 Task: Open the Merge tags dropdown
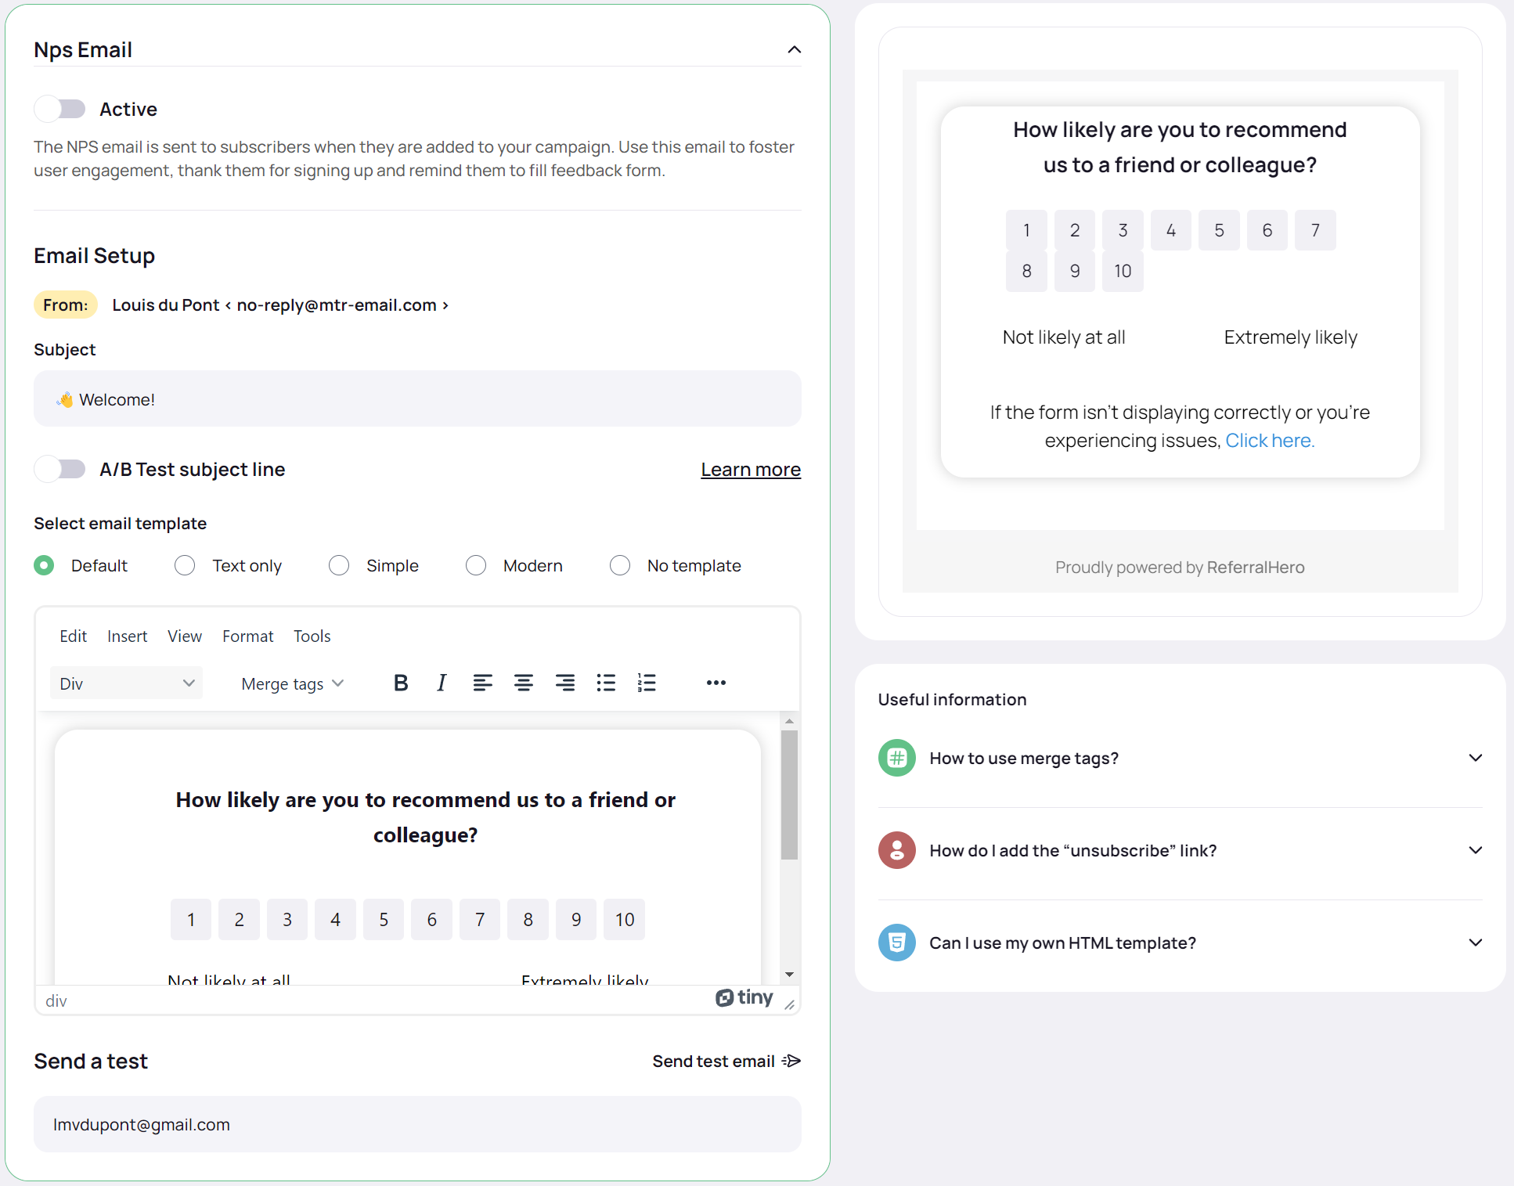292,683
